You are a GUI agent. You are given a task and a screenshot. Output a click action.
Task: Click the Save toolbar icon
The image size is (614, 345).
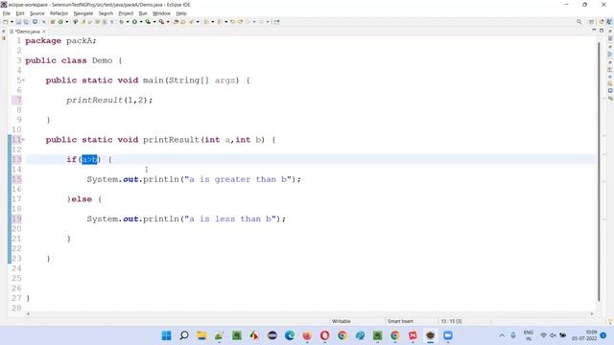point(18,22)
